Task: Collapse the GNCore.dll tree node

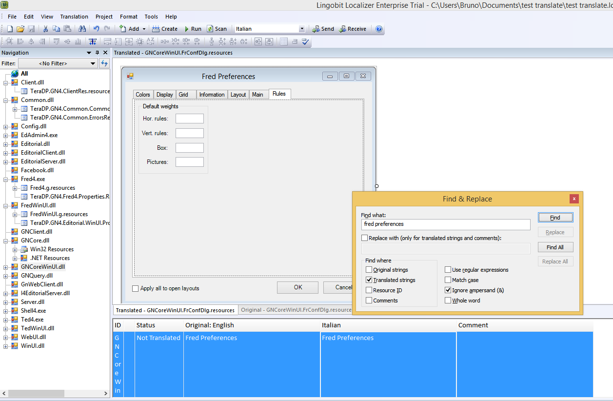Action: coord(6,241)
